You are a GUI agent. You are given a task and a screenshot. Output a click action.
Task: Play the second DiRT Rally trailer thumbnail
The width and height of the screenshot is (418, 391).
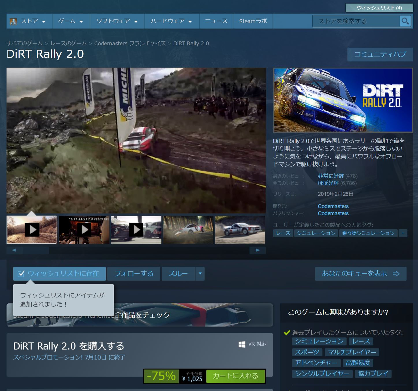[84, 230]
